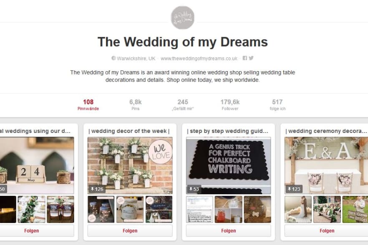Follow the wedding decor of the week board

[130, 231]
